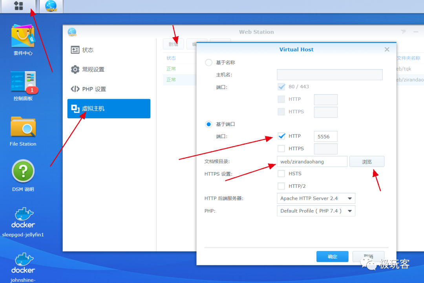Click the 新增 create button in Web Station

point(174,44)
